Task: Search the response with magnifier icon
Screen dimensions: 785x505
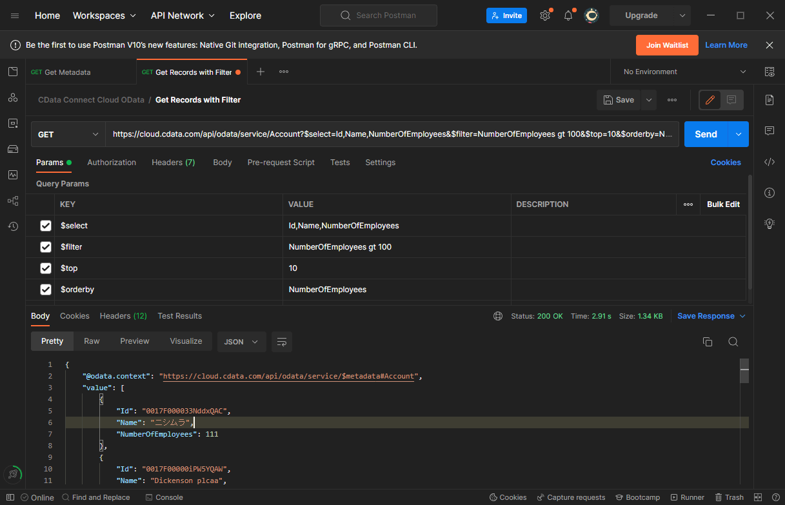Action: (733, 342)
